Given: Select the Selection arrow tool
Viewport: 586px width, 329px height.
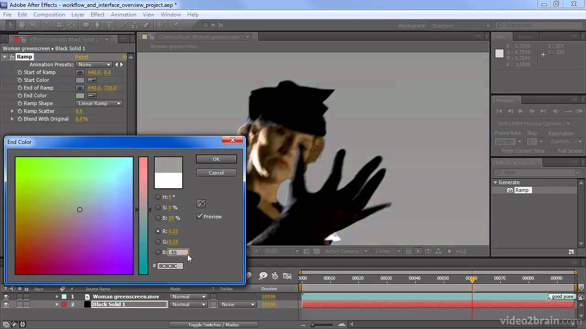Looking at the screenshot, I should pos(11,25).
